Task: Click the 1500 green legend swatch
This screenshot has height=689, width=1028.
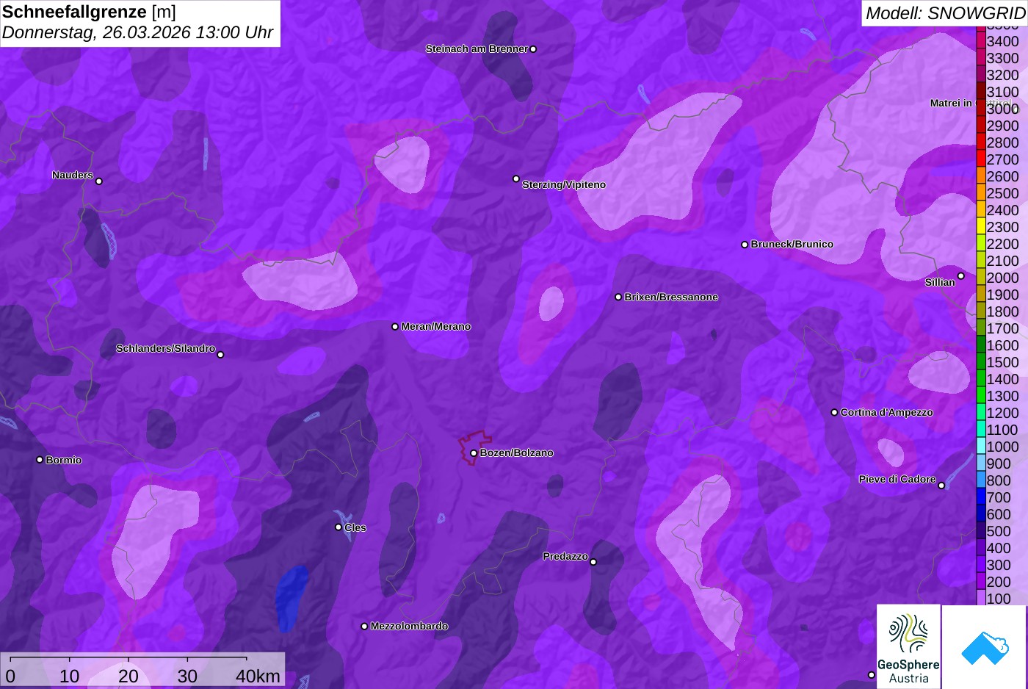Action: point(980,362)
